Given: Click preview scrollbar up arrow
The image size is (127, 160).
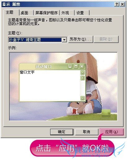Looking at the screenshot, I should coord(82,73).
